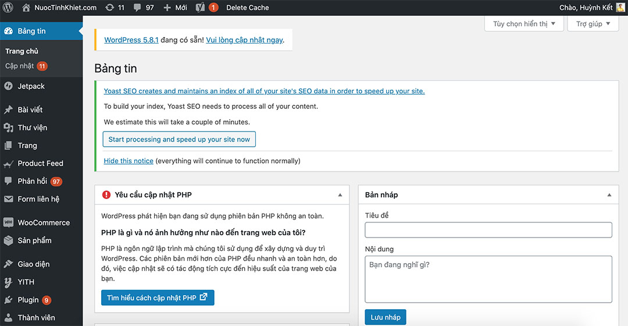628x326 pixels.
Task: Click Vui lòng cập nhật ngay link
Action: pyautogui.click(x=244, y=40)
